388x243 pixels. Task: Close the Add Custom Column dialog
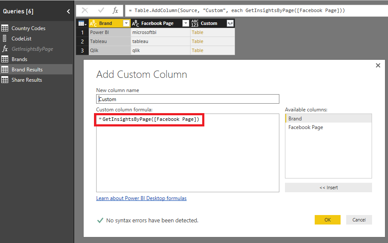(378, 65)
